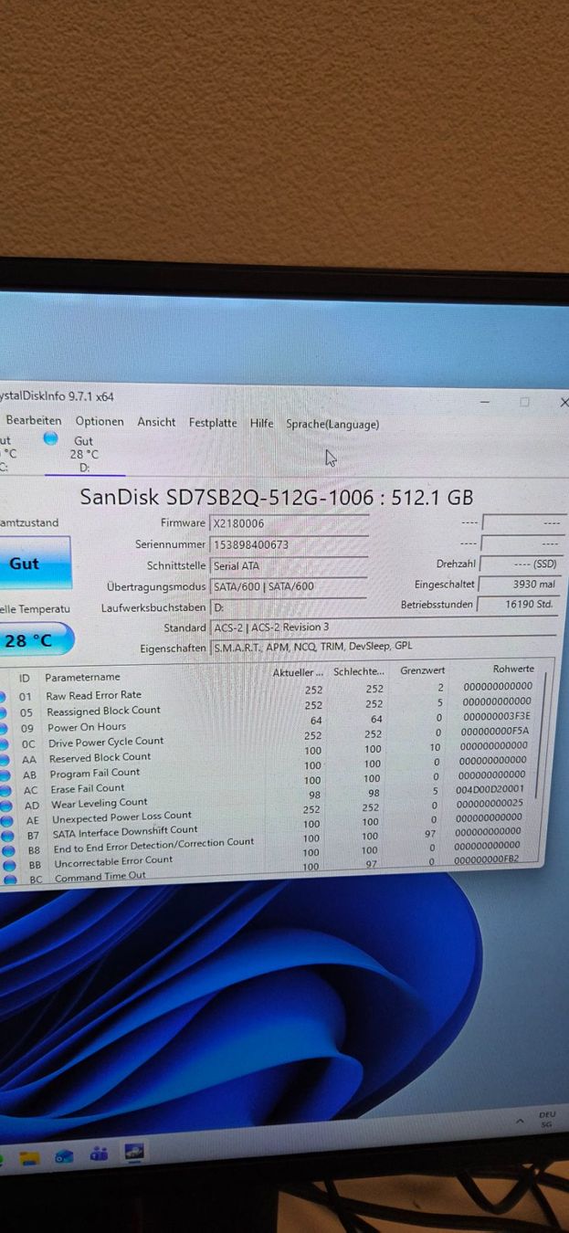Click the Standard field ACS-2 Revision 3
This screenshot has width=569, height=1233.
click(x=384, y=627)
